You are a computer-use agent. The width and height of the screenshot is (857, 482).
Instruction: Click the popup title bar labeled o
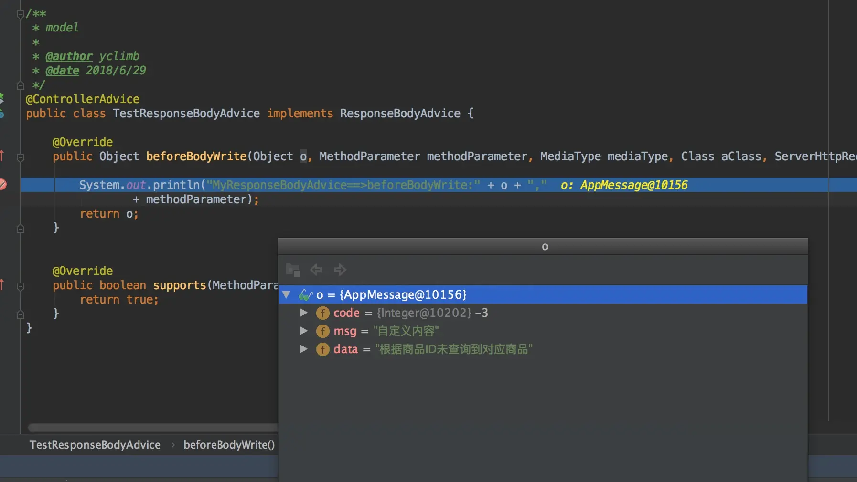pyautogui.click(x=543, y=246)
